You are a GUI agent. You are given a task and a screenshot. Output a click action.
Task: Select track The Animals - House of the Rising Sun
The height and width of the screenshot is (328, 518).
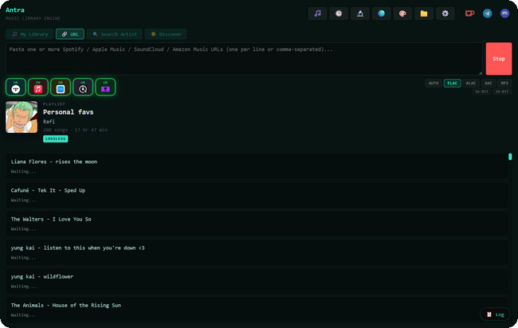pos(257,310)
